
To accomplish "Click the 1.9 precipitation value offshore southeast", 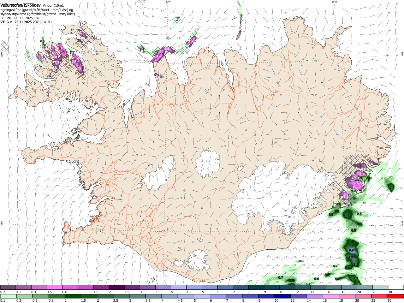I will [x=351, y=242].
